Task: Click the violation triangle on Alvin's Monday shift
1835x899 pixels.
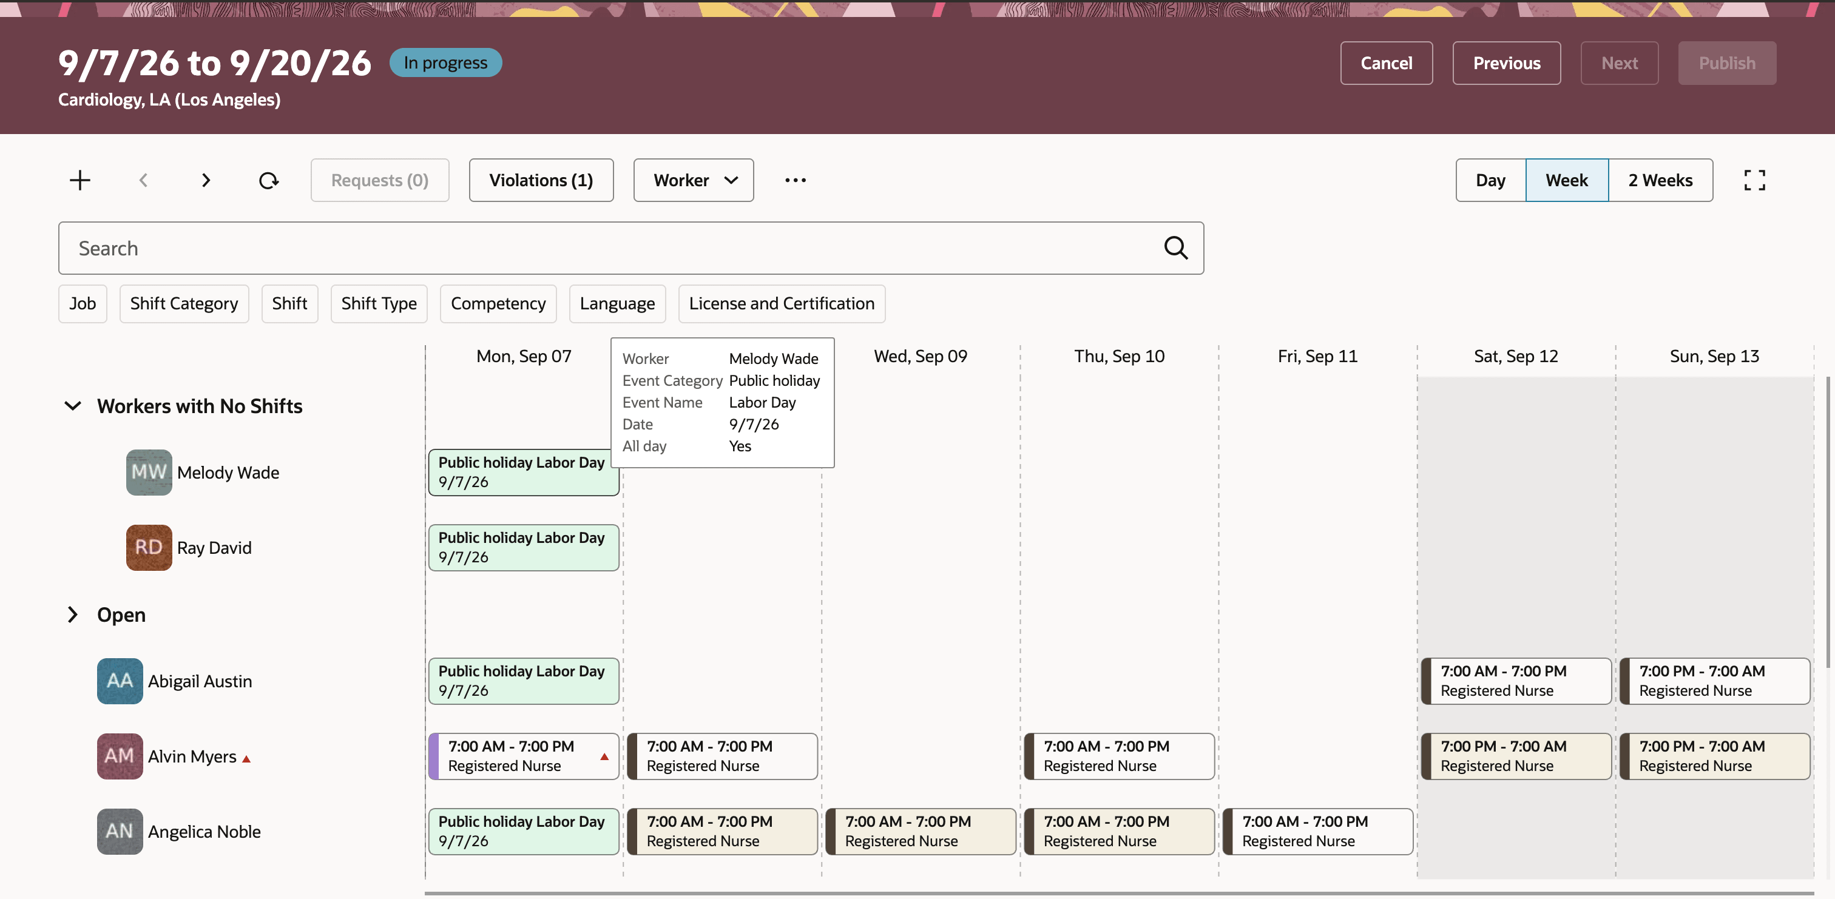Action: [x=604, y=756]
